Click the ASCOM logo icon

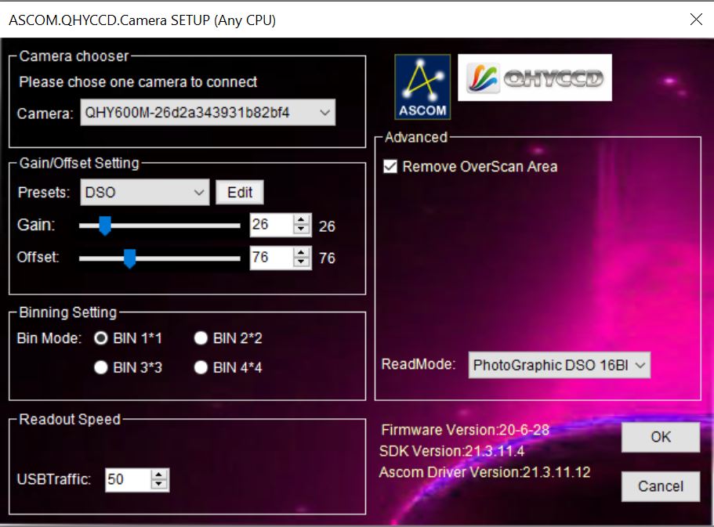pos(422,87)
